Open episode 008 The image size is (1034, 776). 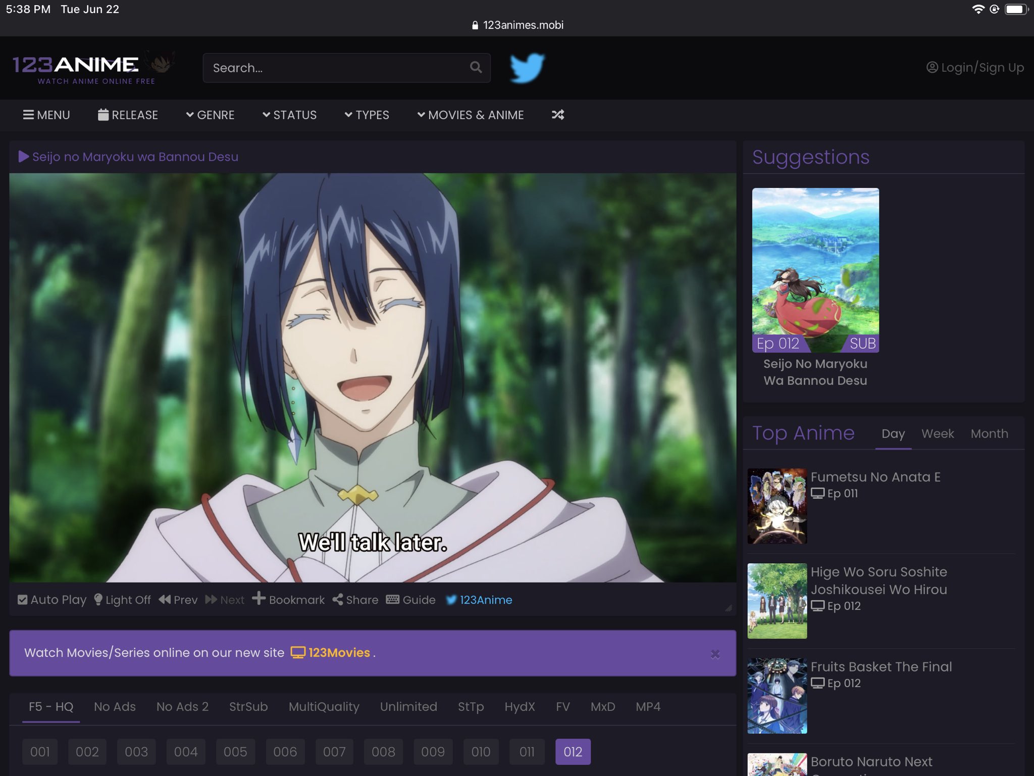tap(383, 752)
